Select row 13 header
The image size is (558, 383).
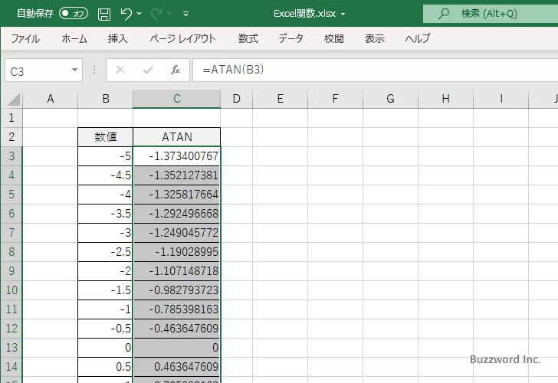point(11,348)
